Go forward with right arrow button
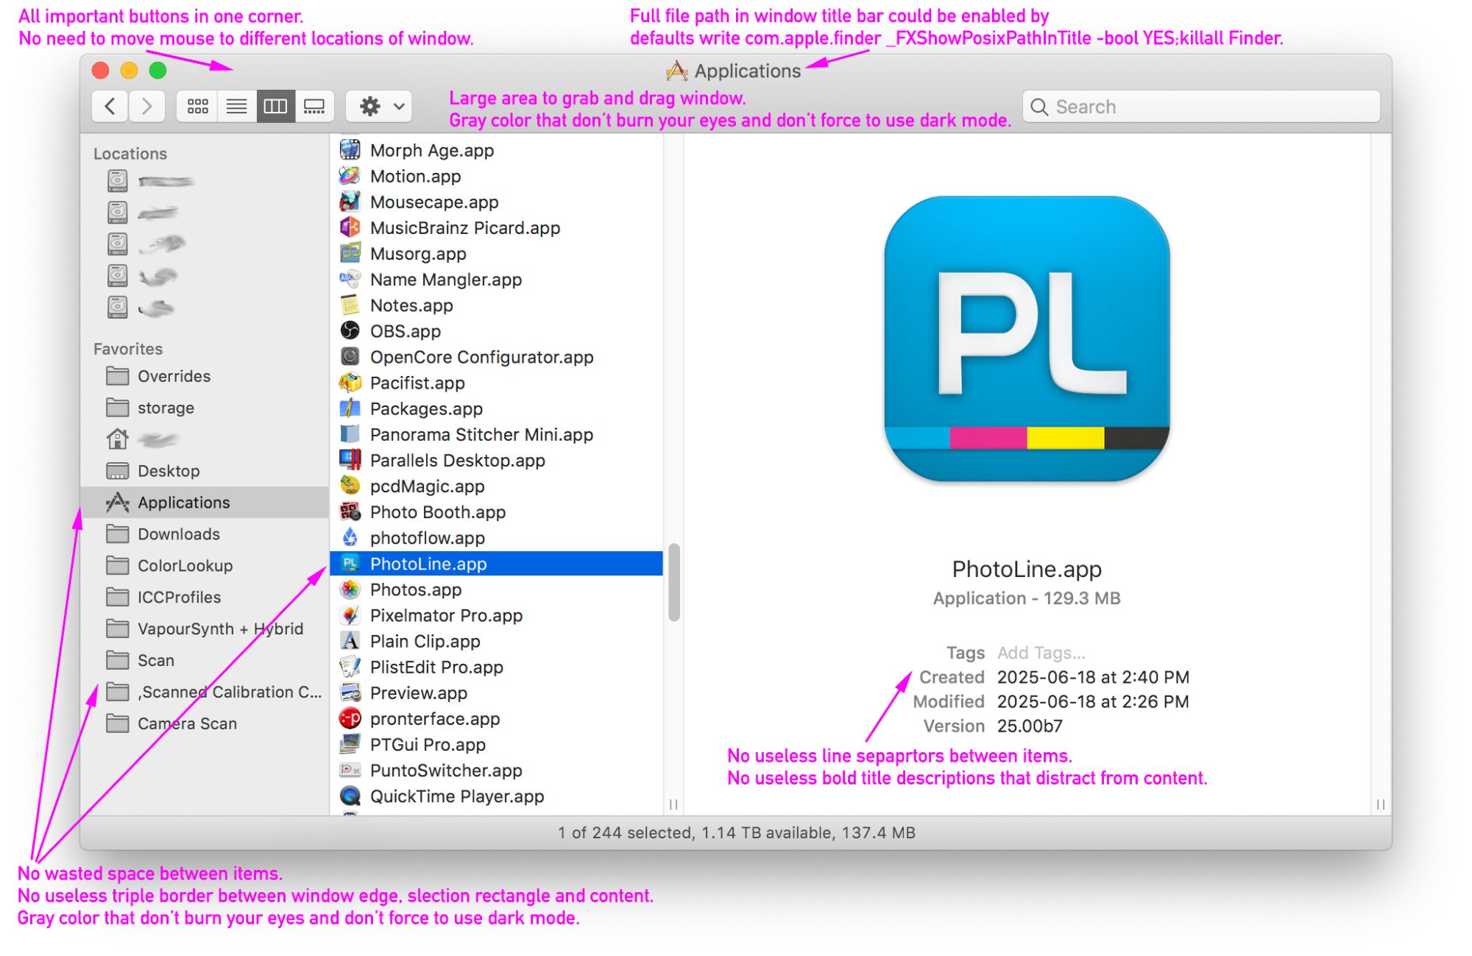The height and width of the screenshot is (956, 1472). 147,107
